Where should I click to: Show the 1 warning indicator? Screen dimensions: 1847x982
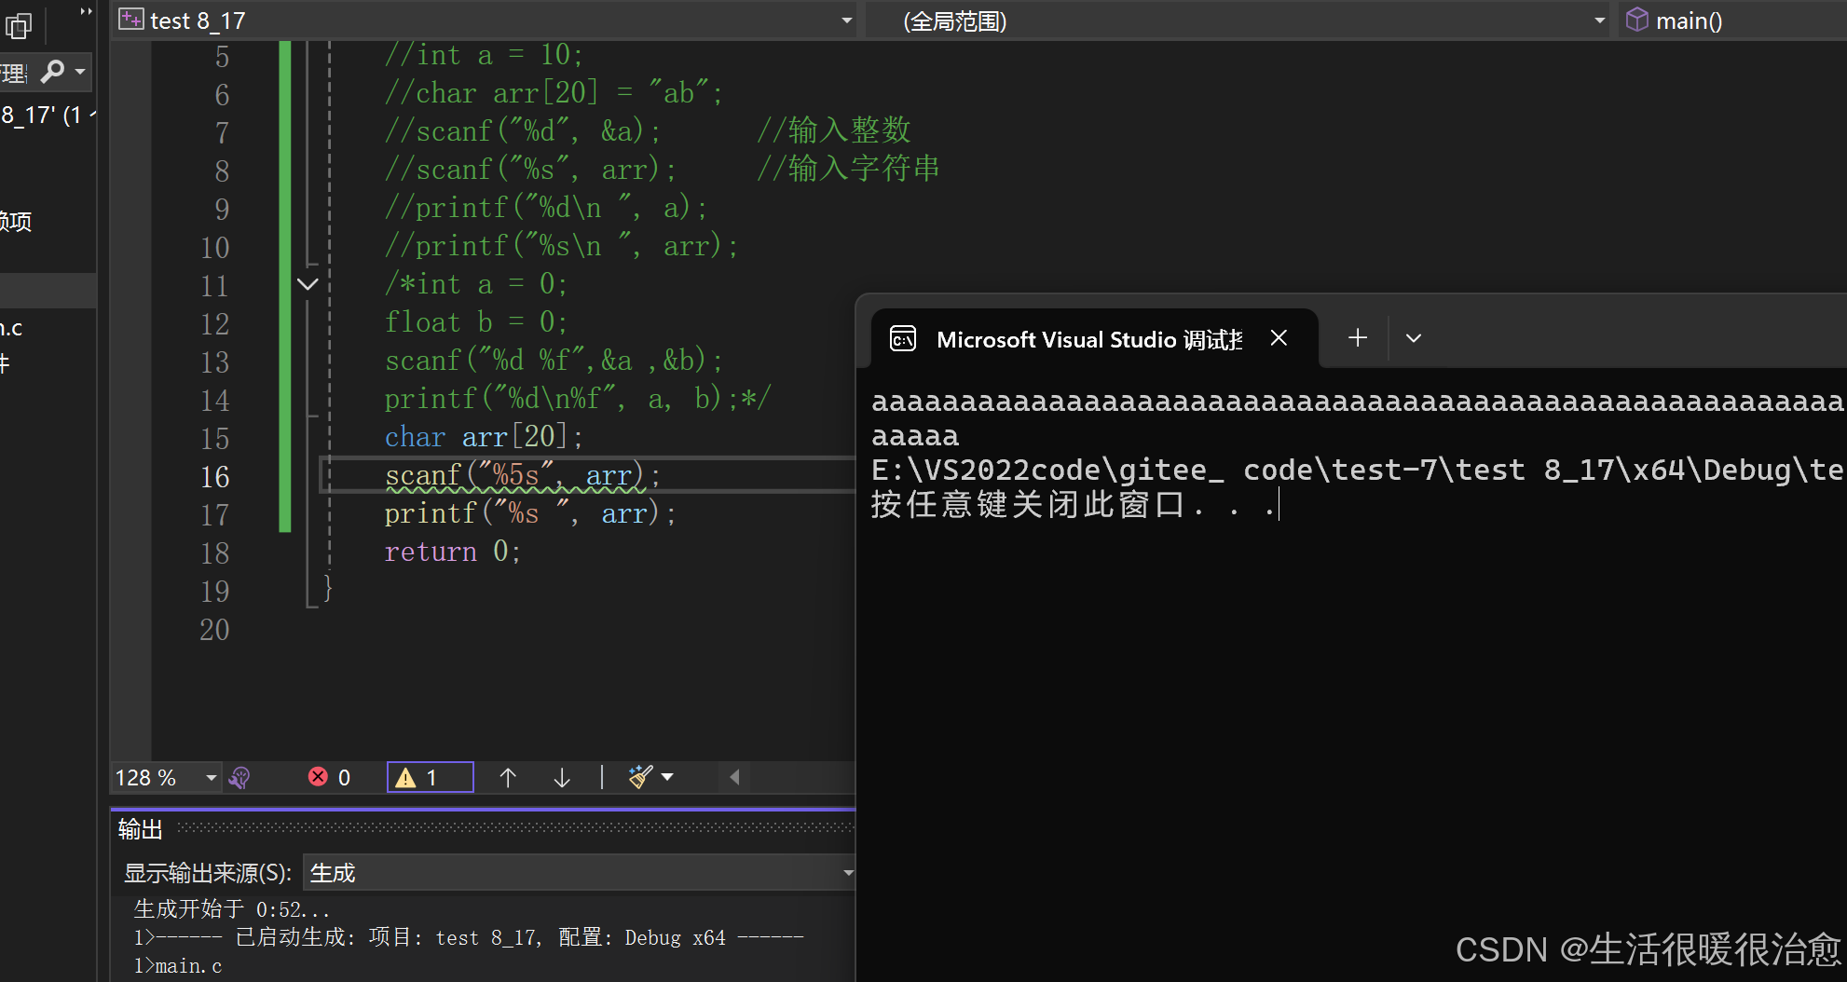pos(431,777)
